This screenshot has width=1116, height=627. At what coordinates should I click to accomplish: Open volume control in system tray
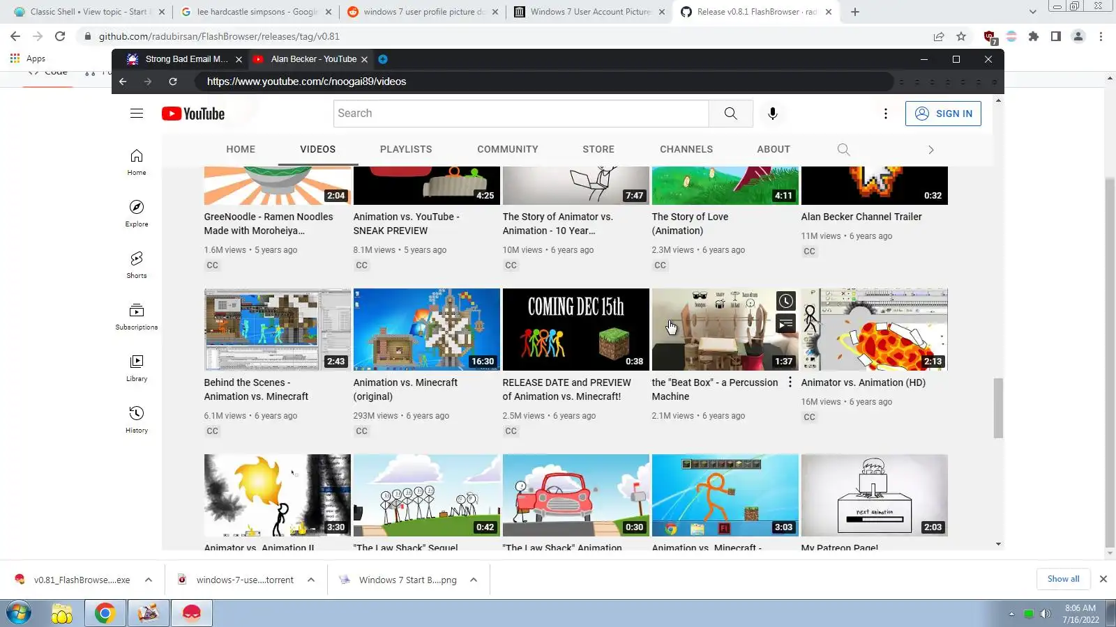1045,614
